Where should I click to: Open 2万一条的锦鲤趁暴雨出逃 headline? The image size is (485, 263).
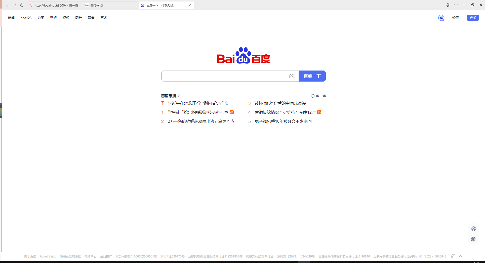(x=201, y=121)
